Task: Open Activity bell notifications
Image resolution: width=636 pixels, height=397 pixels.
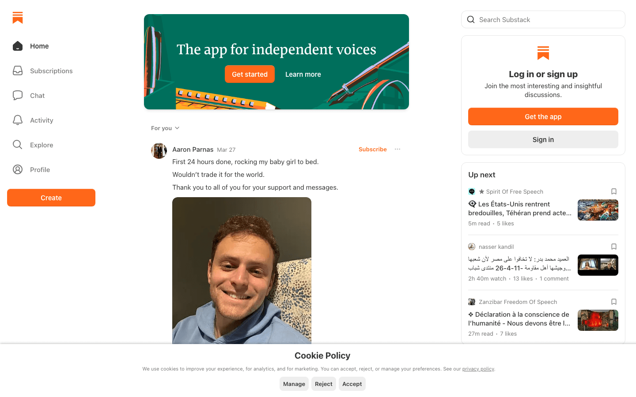Action: 18,120
